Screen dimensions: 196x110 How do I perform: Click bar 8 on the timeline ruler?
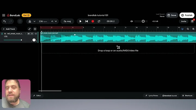click(115, 28)
